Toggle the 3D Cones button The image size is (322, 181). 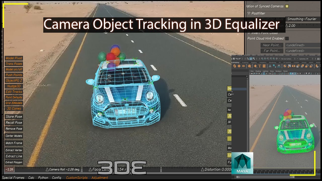[14, 109]
